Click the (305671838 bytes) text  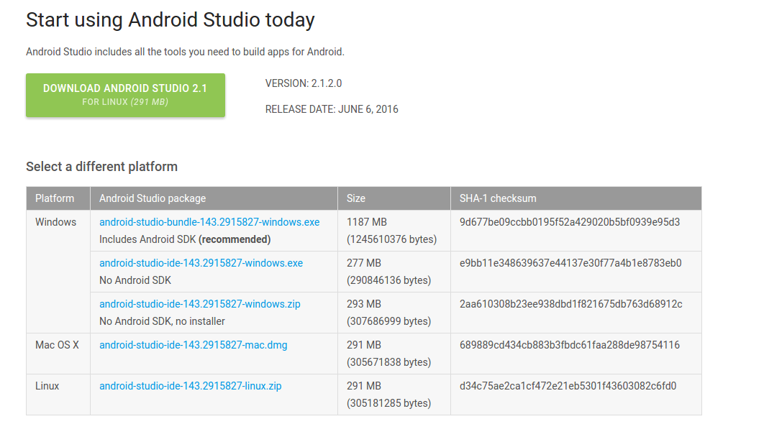pos(388,362)
